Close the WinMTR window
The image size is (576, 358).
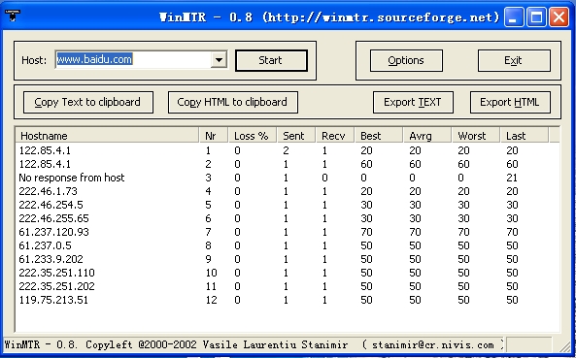point(559,16)
